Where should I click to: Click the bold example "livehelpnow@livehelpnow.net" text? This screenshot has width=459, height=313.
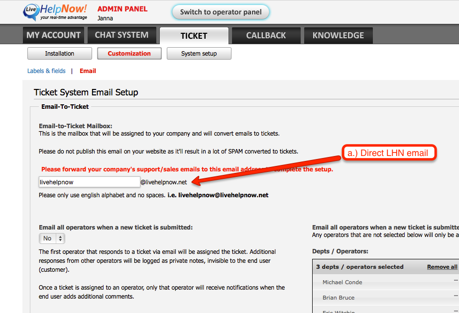click(224, 195)
